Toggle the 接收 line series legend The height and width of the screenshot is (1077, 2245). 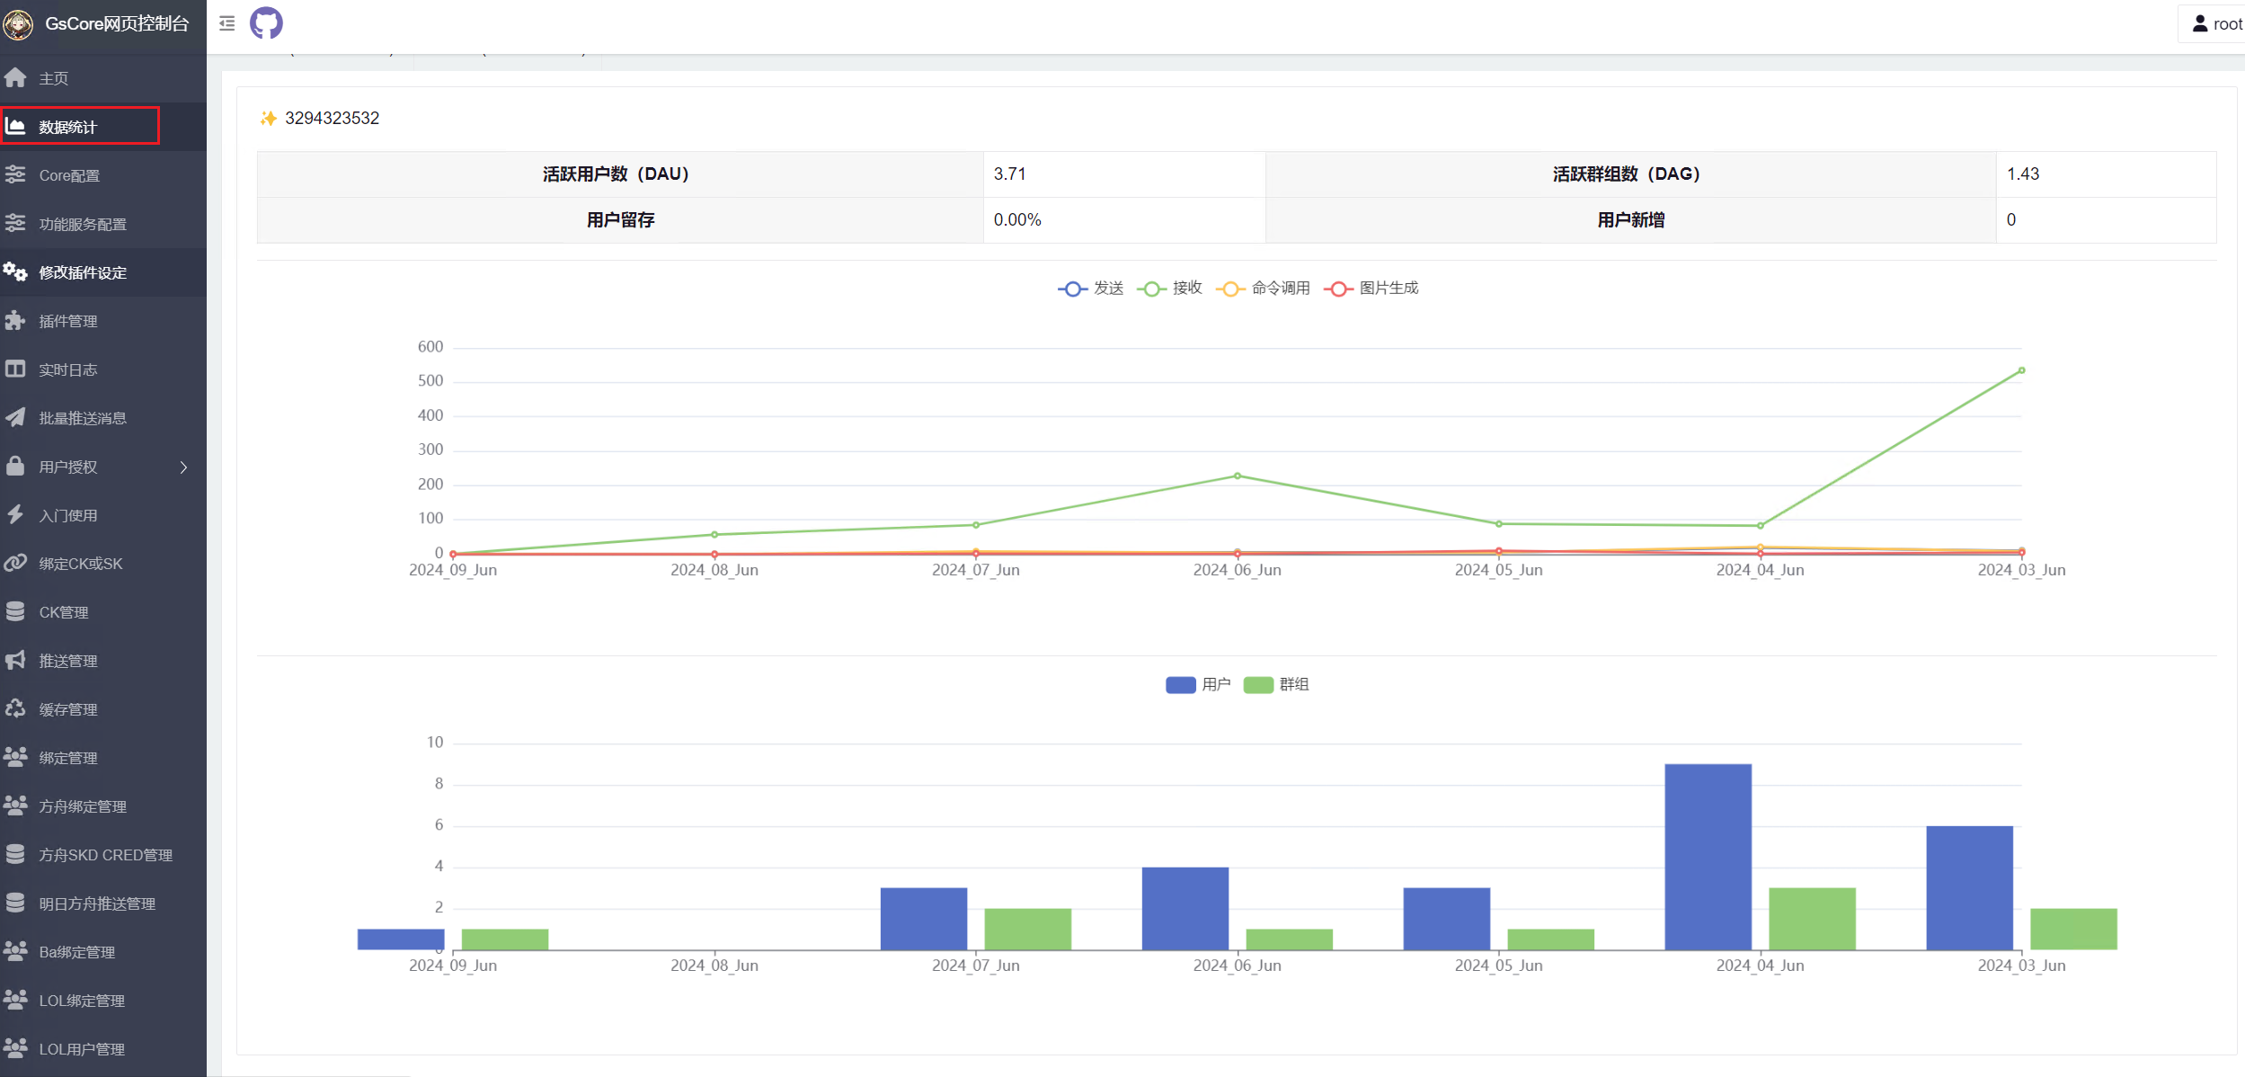coord(1170,289)
